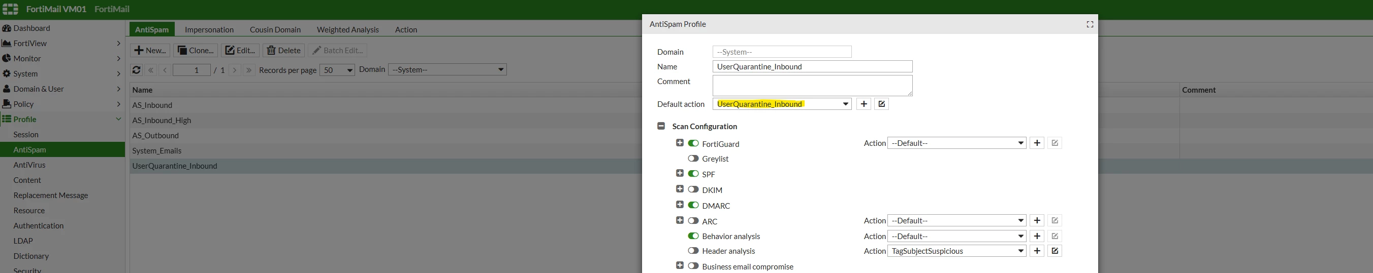Screen dimensions: 1373x273
Task: Open the Domain filter dropdown in toolbar
Action: click(x=447, y=69)
